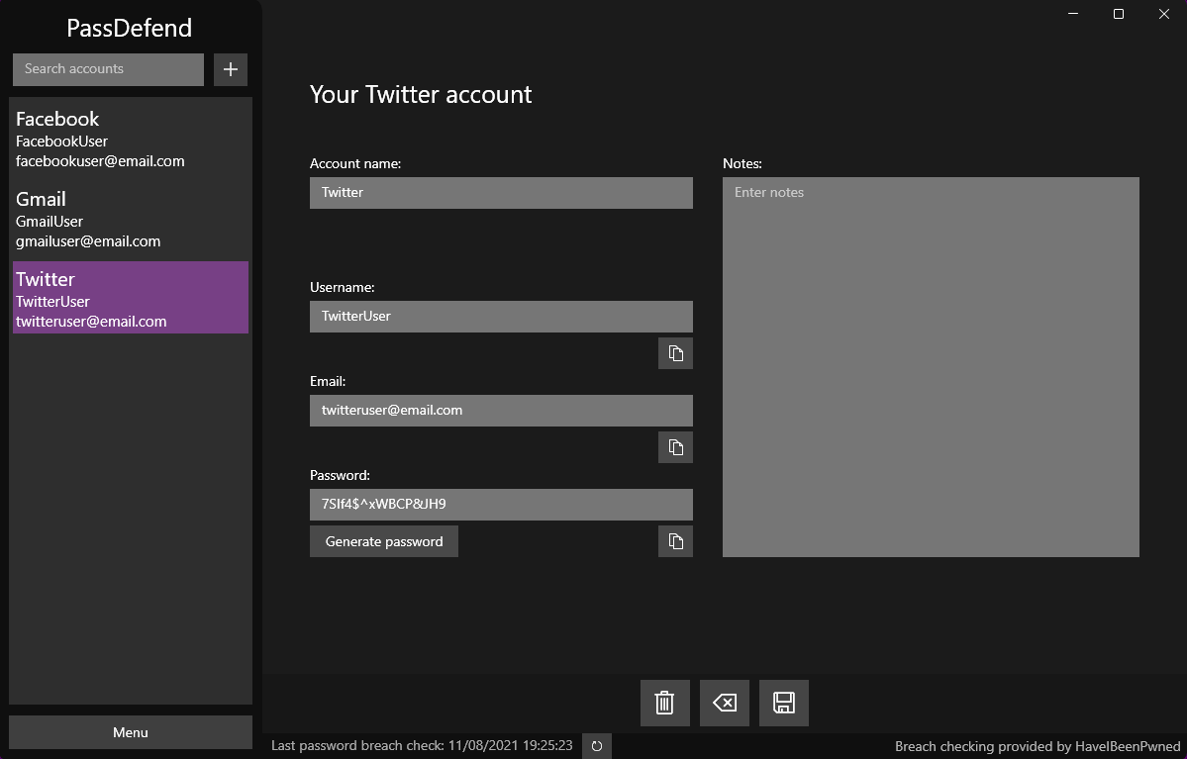
Task: Refresh the password breach check
Action: point(597,746)
